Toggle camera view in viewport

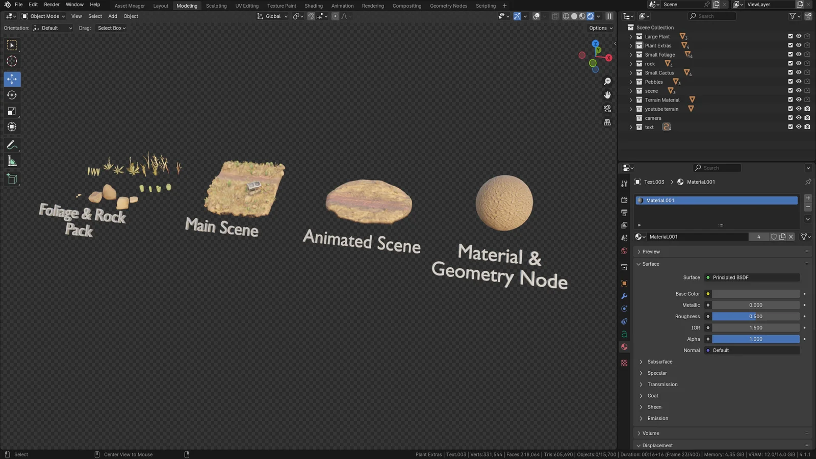click(607, 109)
